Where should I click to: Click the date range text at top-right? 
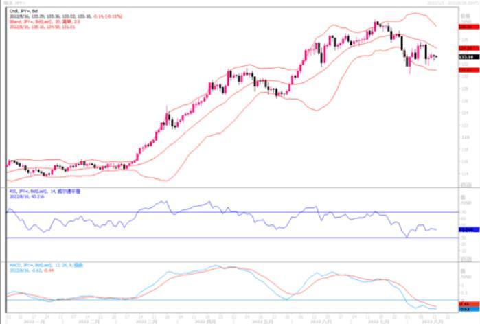point(452,3)
